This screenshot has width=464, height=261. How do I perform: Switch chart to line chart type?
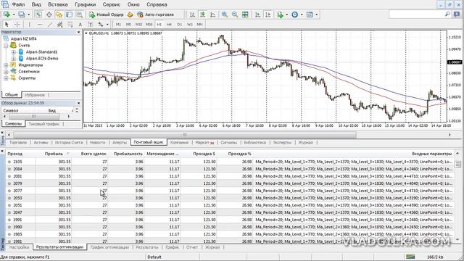[x=212, y=14]
